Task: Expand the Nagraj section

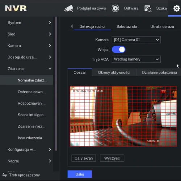Action: (x=26, y=161)
